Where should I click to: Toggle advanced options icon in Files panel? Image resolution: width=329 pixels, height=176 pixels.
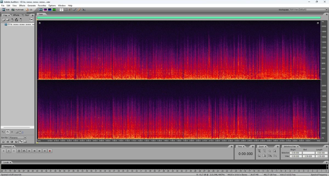coord(31,20)
